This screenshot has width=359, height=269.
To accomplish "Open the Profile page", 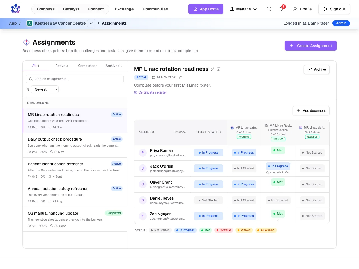I will pos(302,9).
